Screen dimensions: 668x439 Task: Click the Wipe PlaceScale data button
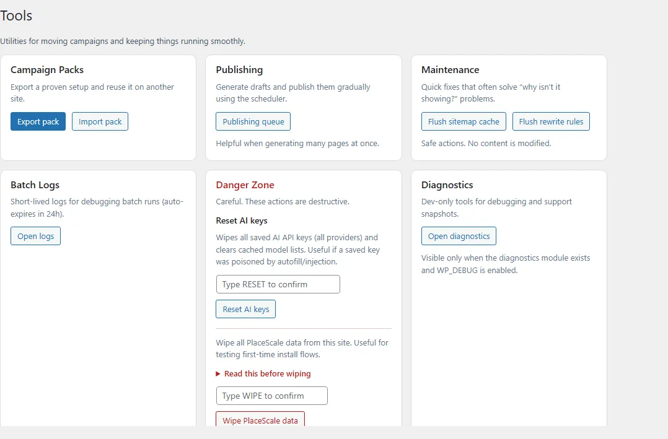pos(260,420)
